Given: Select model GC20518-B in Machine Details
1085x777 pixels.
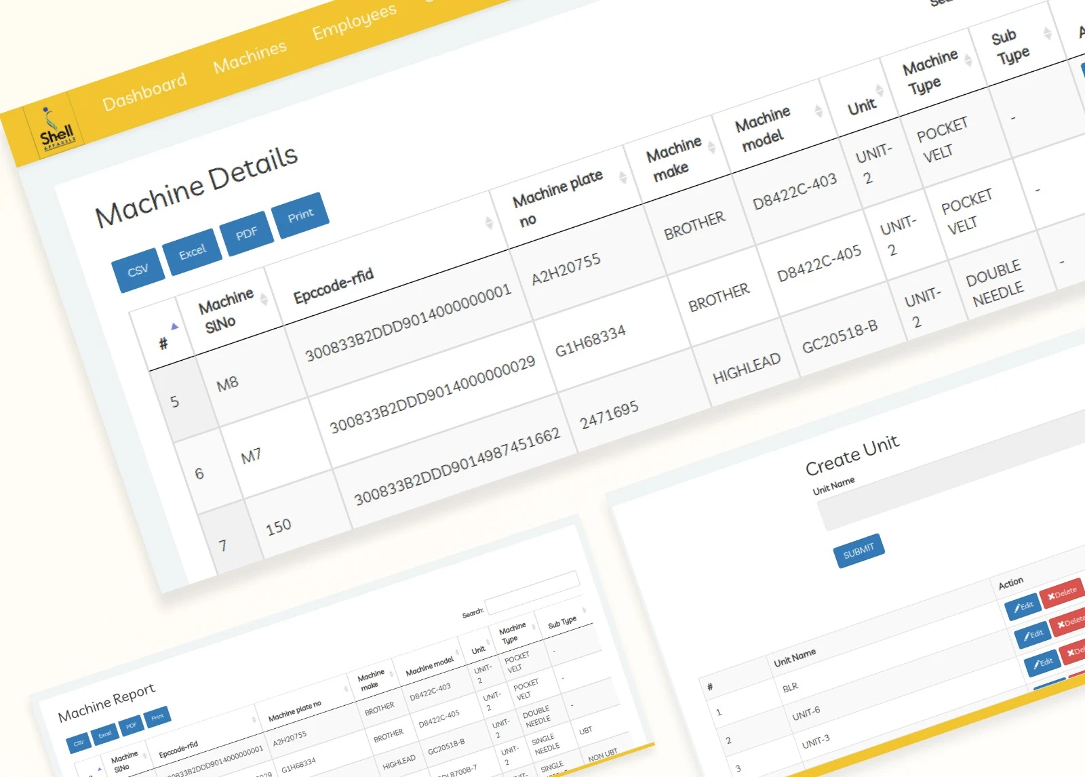Looking at the screenshot, I should [840, 337].
